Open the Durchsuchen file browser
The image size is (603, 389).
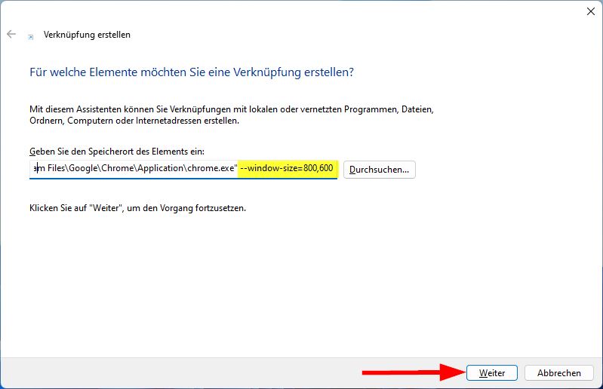(x=379, y=170)
